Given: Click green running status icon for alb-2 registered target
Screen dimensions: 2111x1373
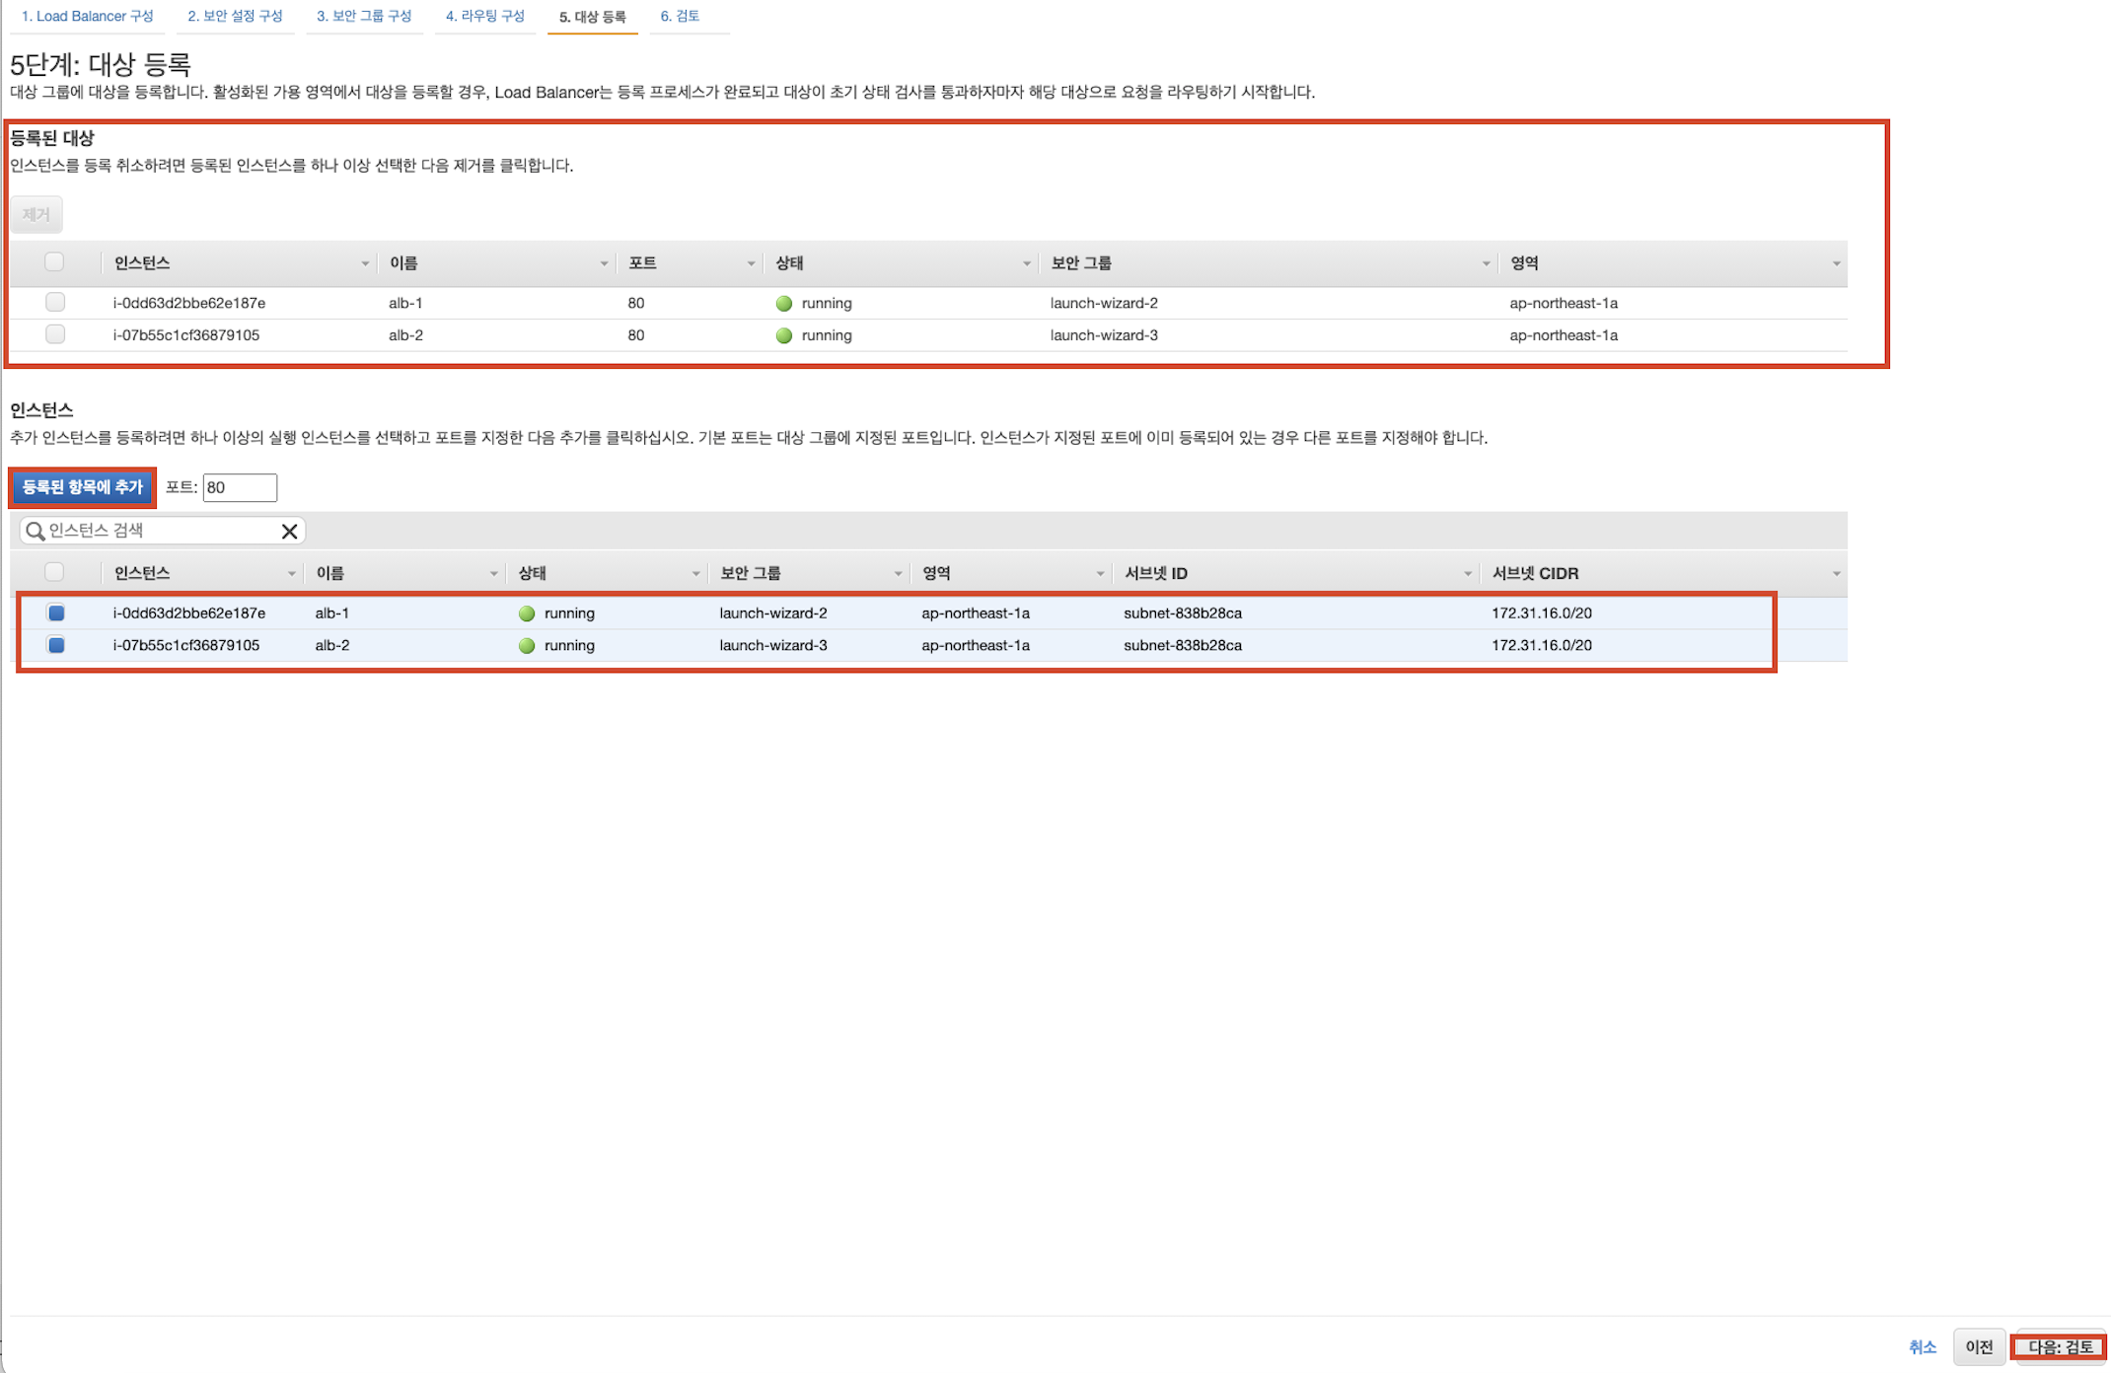Looking at the screenshot, I should point(784,336).
